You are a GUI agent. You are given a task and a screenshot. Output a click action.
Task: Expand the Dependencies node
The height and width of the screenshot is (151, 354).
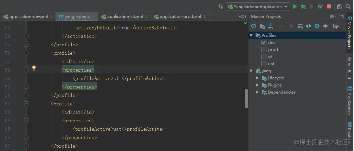[x=257, y=92]
